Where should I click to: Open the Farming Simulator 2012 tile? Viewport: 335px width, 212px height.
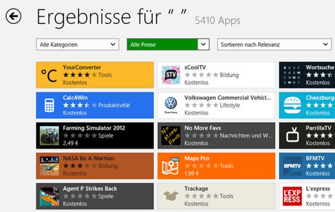point(95,135)
